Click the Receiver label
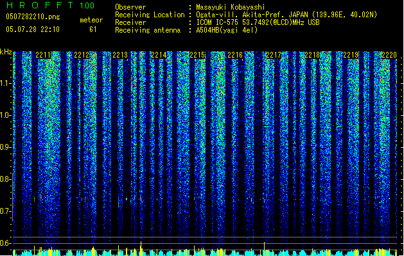This screenshot has height=256, width=404. 130,22
